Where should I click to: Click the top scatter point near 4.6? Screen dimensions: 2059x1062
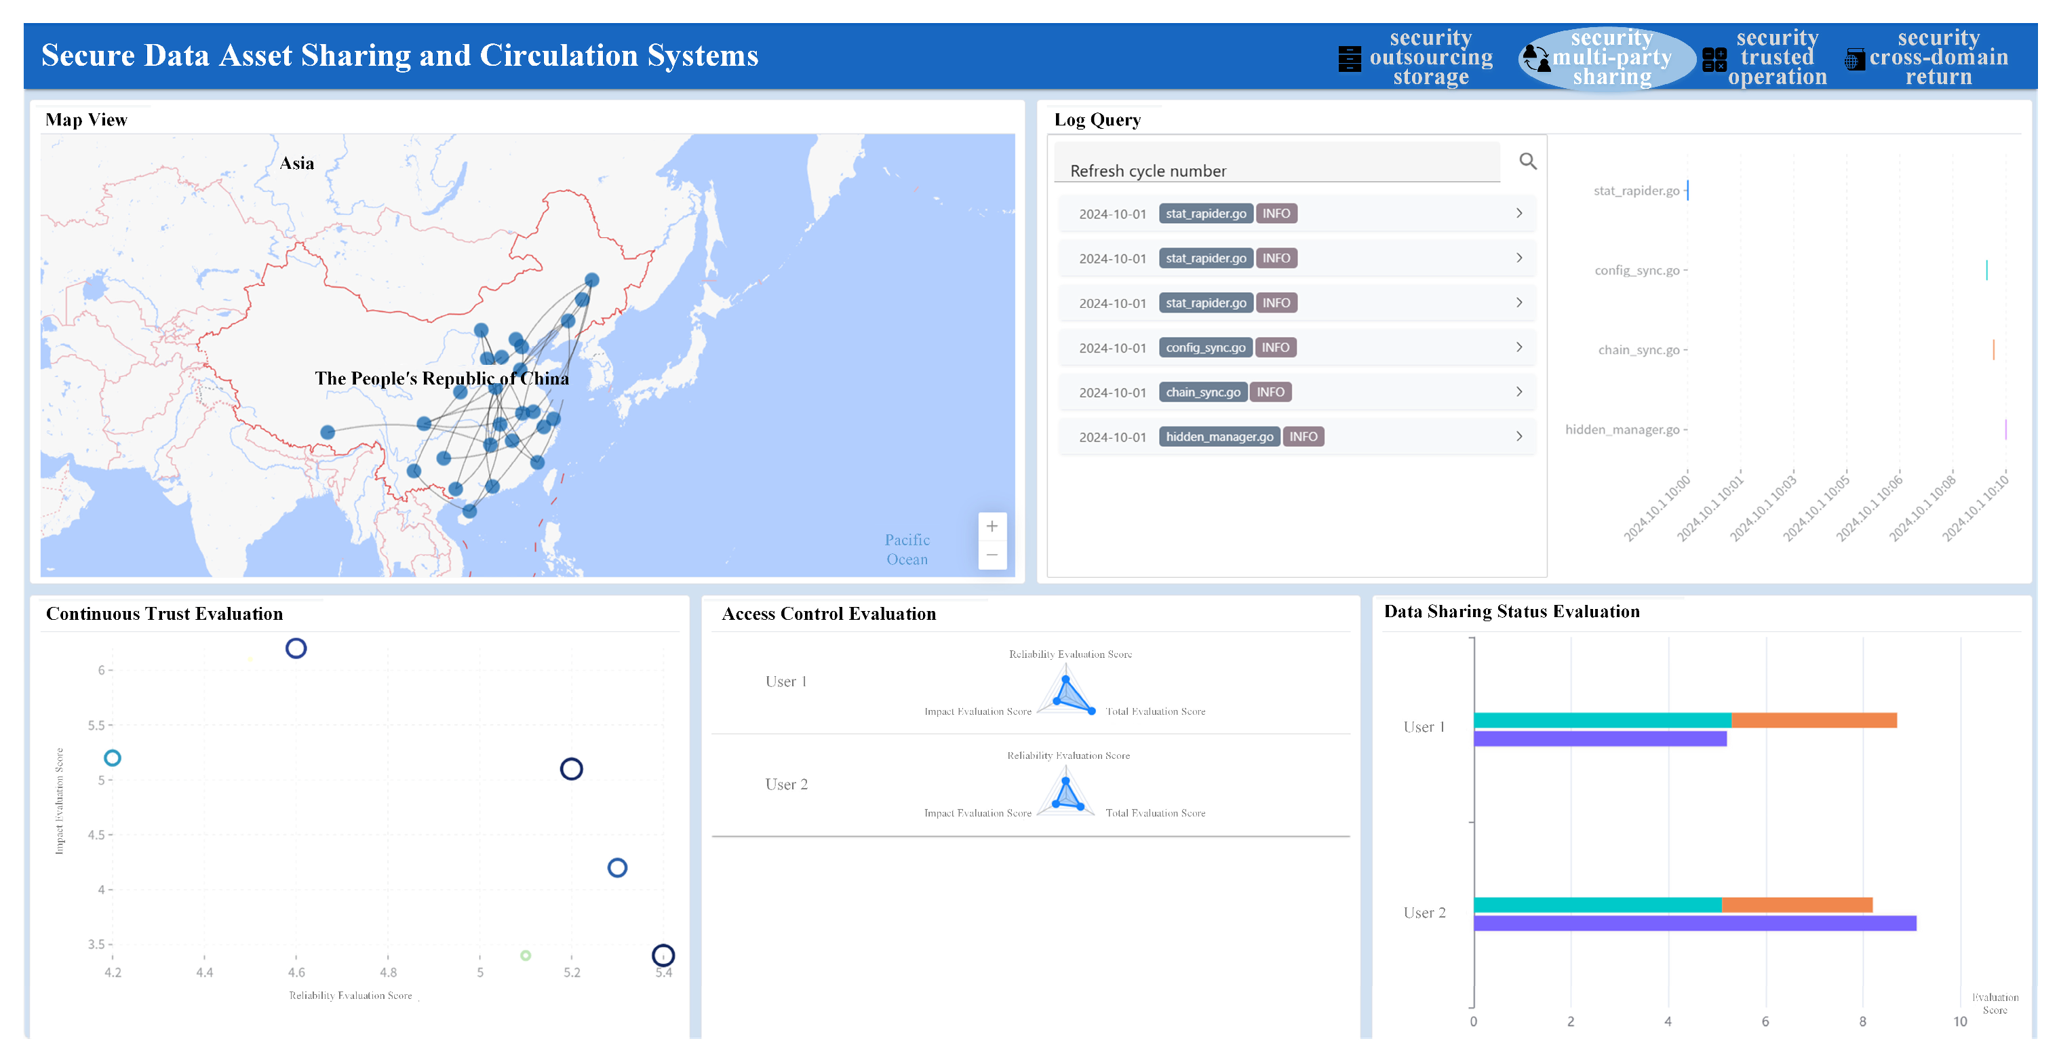pyautogui.click(x=296, y=648)
